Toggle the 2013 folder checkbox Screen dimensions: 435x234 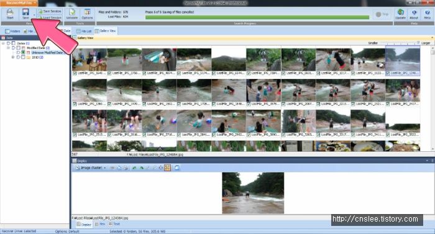click(24, 57)
